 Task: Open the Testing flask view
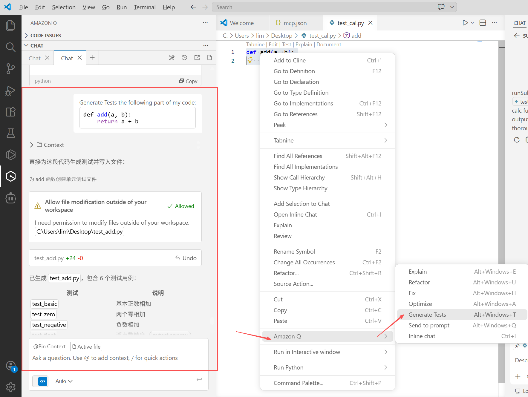pos(10,133)
